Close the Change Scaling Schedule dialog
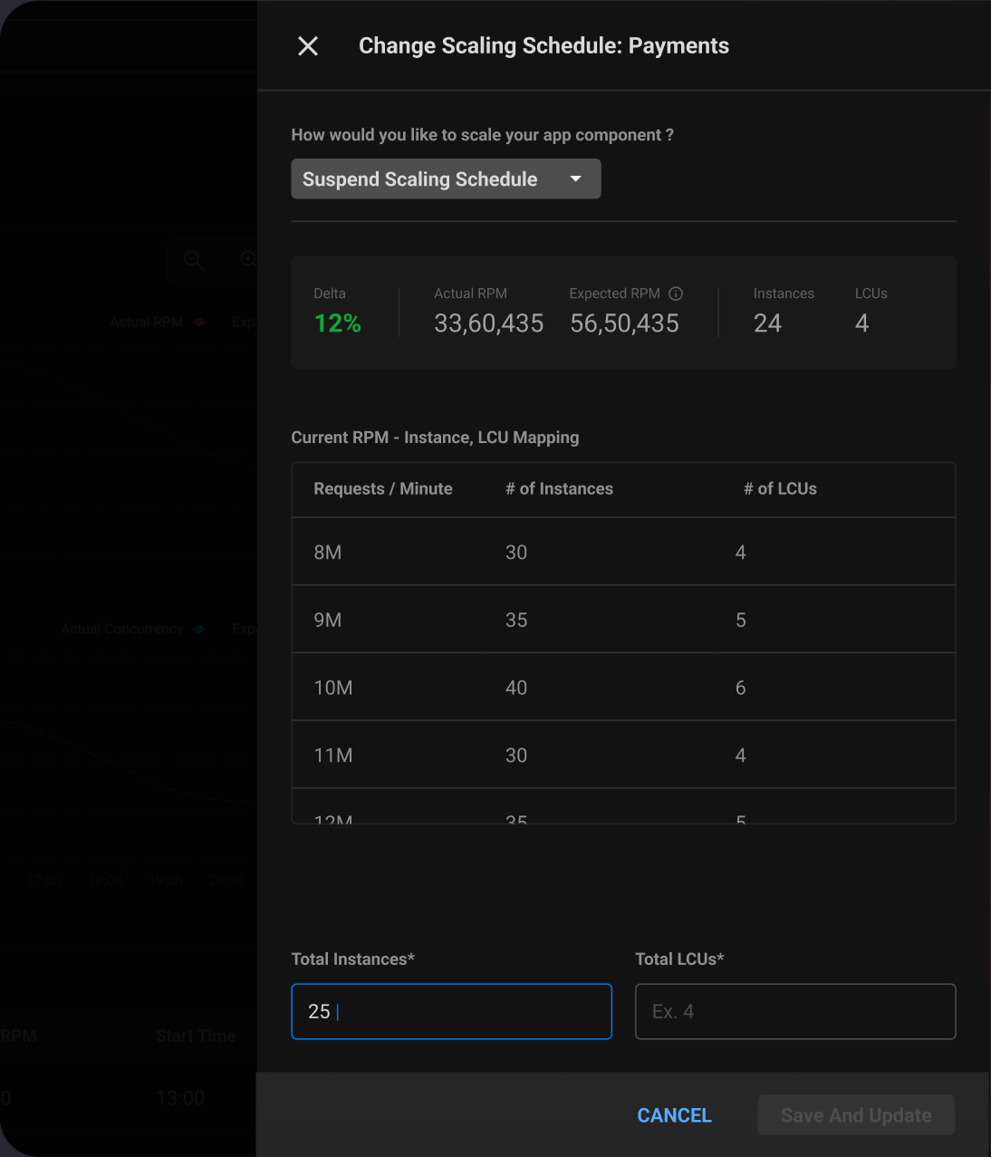Image resolution: width=991 pixels, height=1157 pixels. 307,45
